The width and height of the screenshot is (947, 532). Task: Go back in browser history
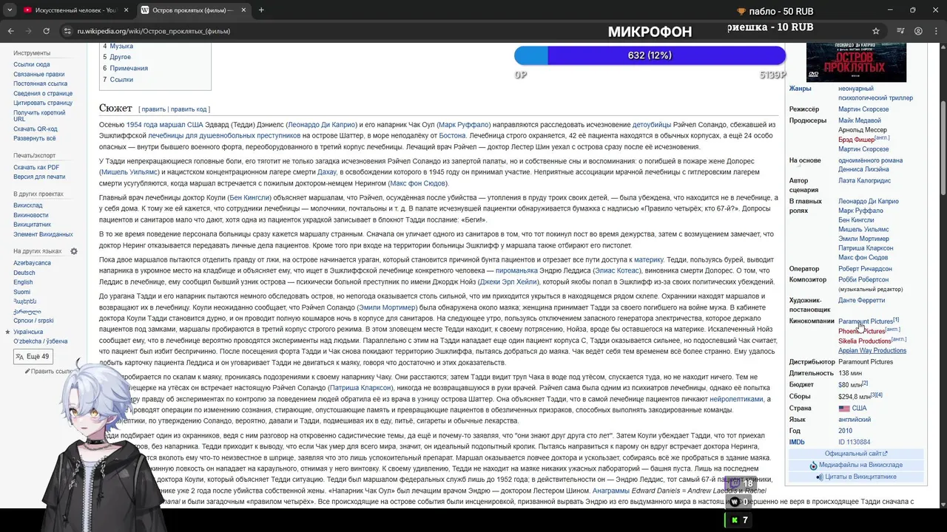11,31
